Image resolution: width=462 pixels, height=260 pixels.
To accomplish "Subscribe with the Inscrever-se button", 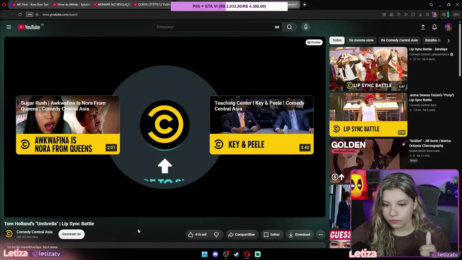I will (x=71, y=234).
